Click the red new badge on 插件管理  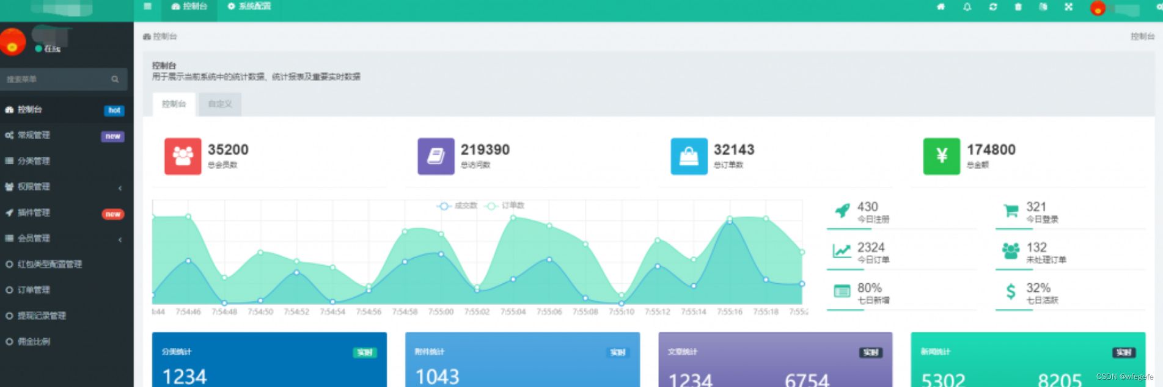pyautogui.click(x=112, y=214)
